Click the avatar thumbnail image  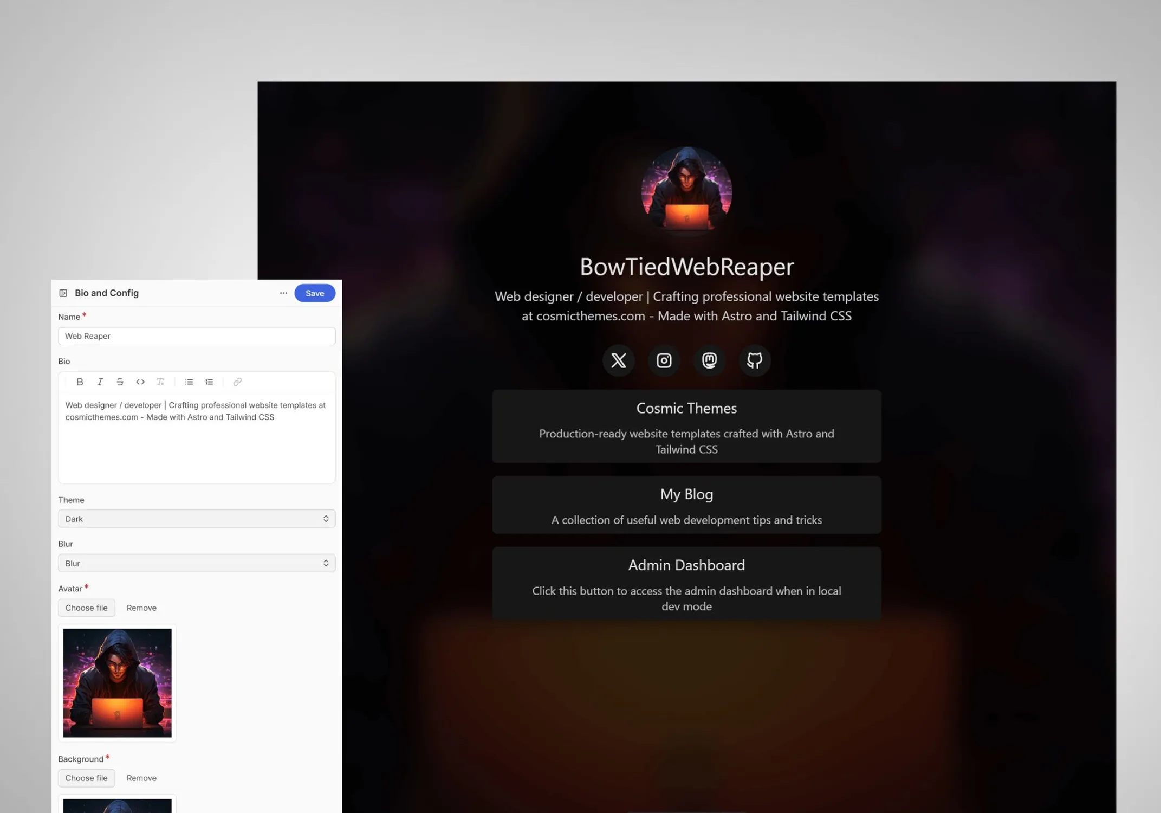click(116, 681)
